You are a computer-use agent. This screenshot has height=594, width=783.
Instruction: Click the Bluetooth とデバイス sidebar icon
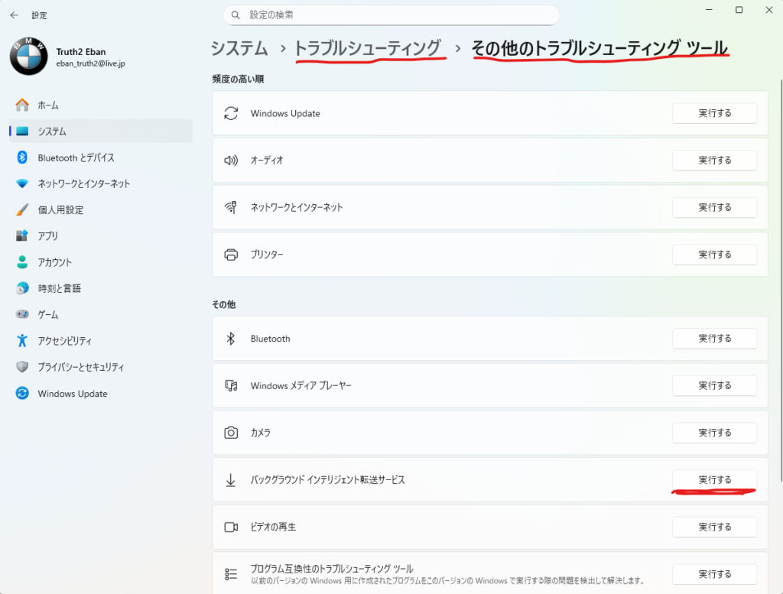point(22,157)
